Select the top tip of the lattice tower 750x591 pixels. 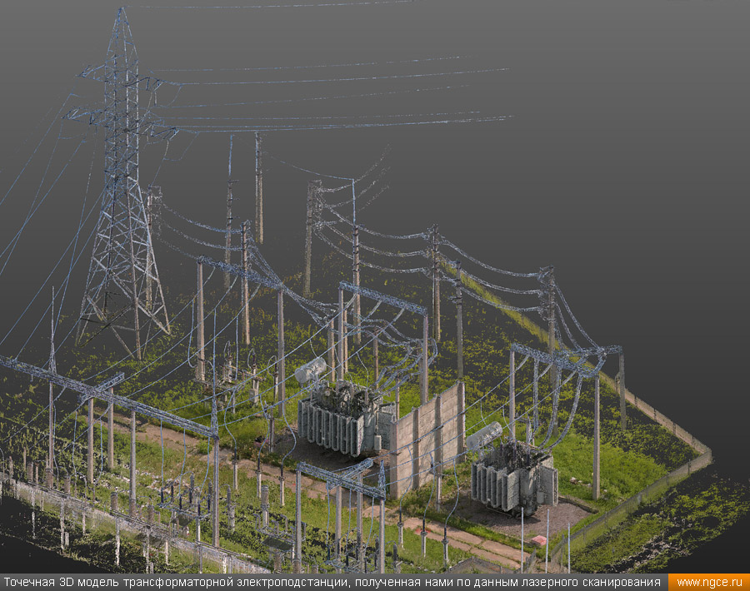click(x=123, y=12)
